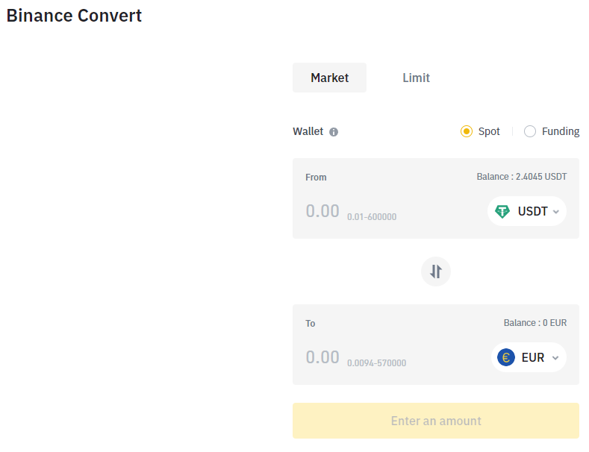Swap From and To currencies
The width and height of the screenshot is (589, 452).
[436, 271]
